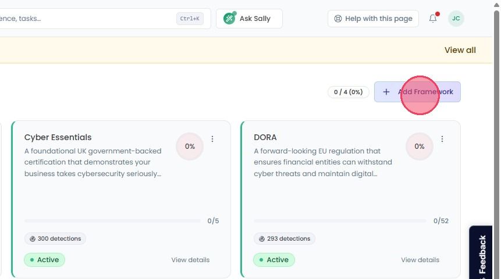Open the Feedback side tab

click(482, 252)
